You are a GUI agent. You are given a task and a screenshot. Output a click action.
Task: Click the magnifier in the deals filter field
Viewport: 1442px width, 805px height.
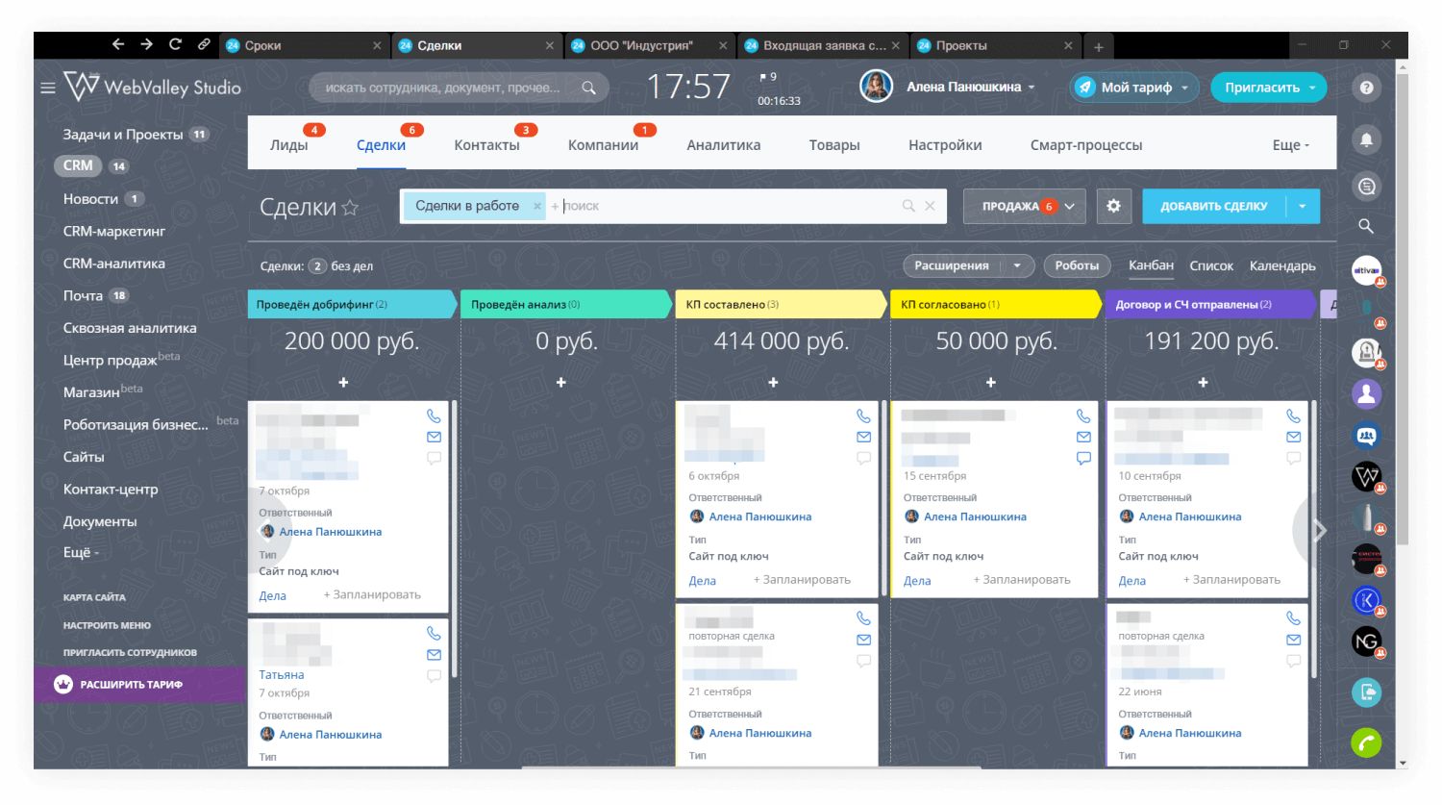pyautogui.click(x=908, y=206)
